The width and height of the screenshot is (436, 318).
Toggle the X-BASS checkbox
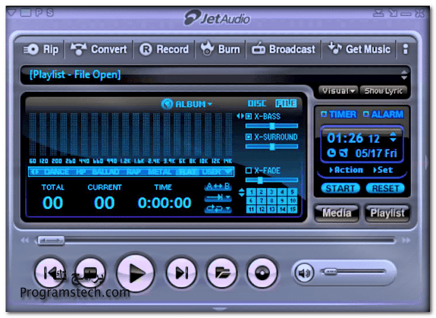pyautogui.click(x=248, y=116)
